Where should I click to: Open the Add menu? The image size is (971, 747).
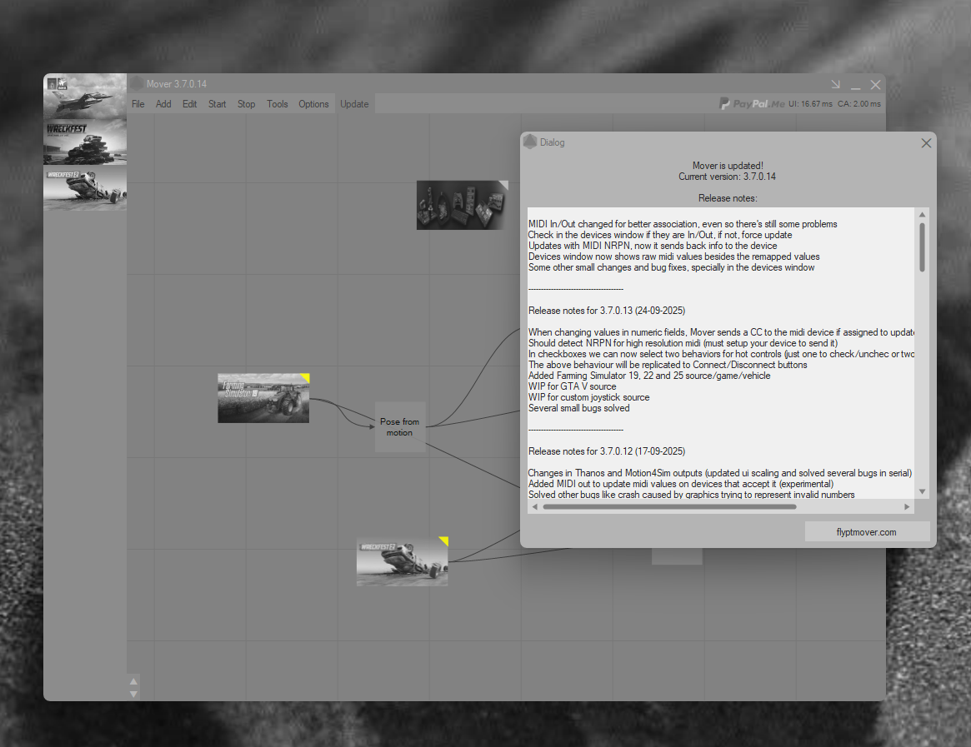(163, 104)
